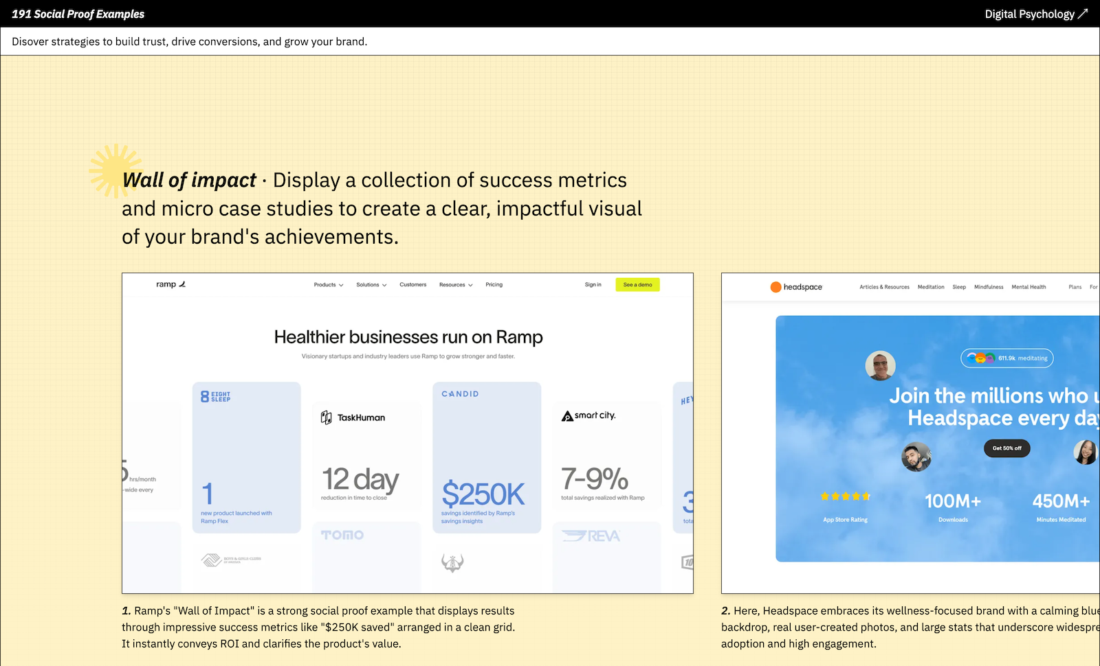Click the arrow icon beside Digital Psychology
1100x666 pixels.
[1083, 14]
